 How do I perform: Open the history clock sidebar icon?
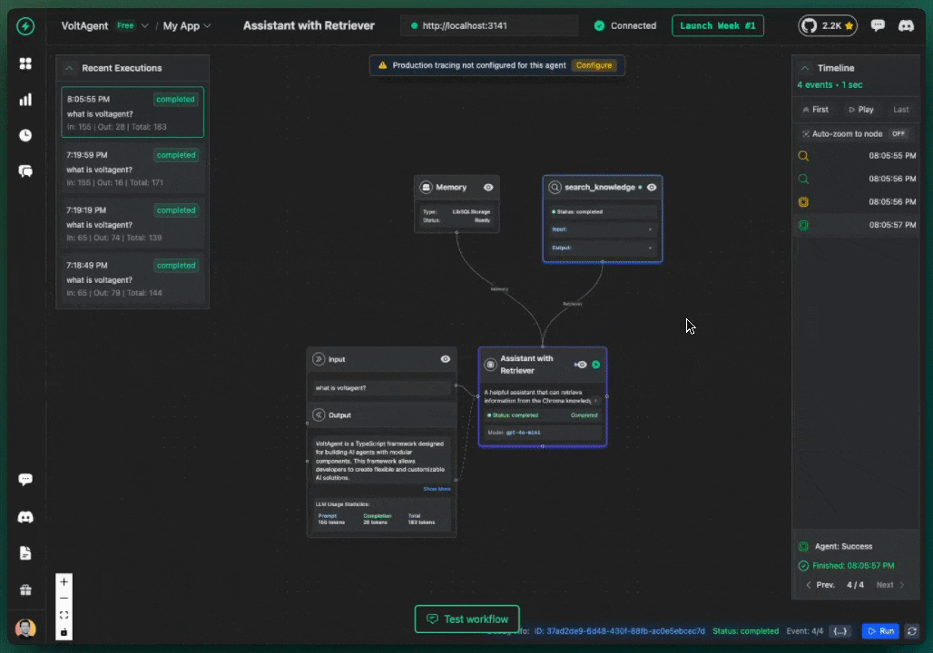pos(25,136)
